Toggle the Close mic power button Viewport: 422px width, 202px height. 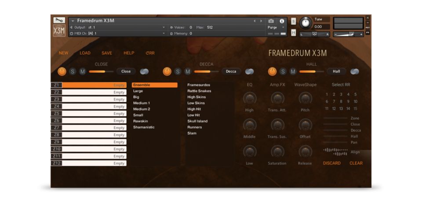(62, 71)
